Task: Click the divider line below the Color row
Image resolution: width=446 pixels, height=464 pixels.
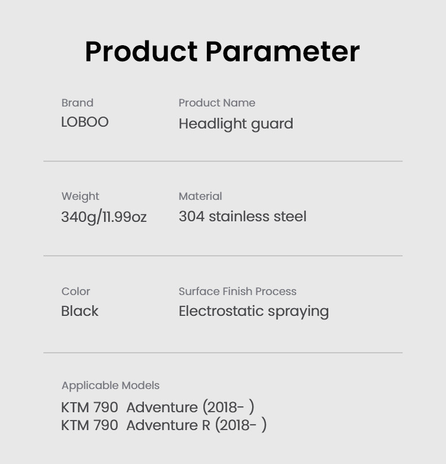Action: coord(223,353)
